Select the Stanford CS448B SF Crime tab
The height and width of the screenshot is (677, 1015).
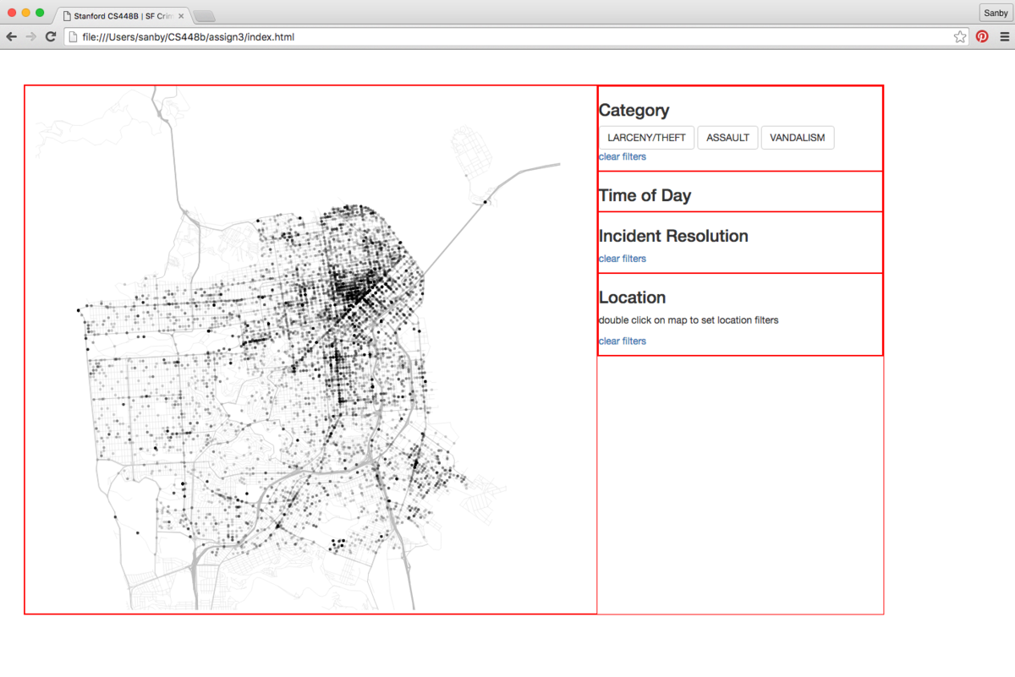[123, 16]
